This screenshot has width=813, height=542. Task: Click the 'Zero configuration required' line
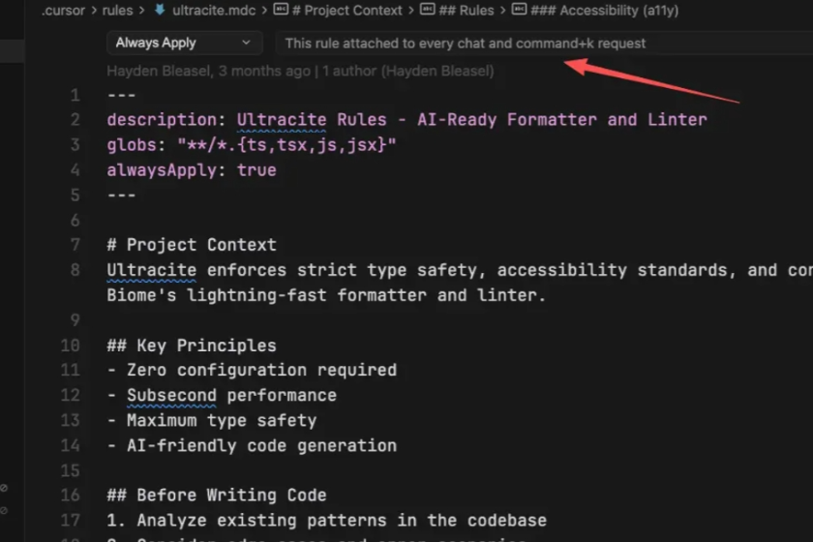252,371
